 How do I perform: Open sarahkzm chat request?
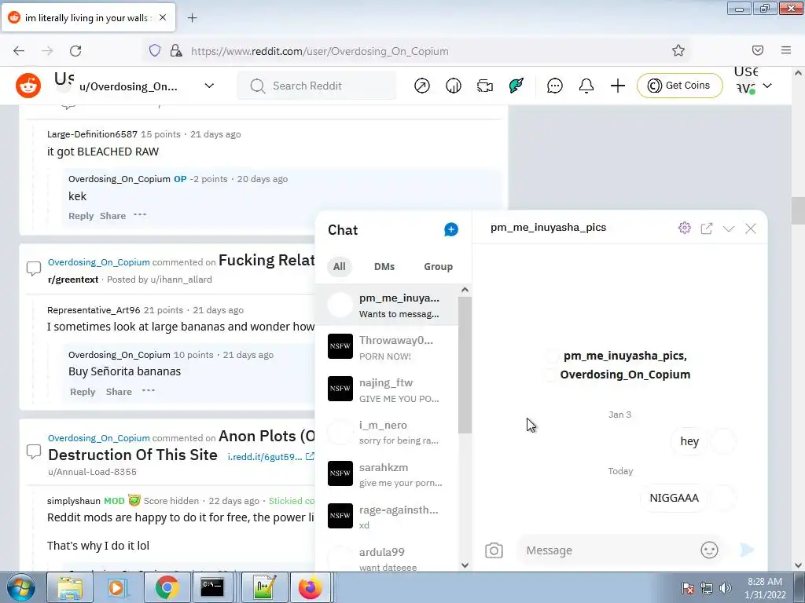(x=387, y=474)
